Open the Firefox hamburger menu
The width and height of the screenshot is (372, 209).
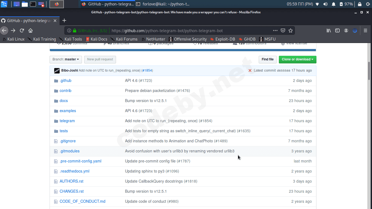click(x=366, y=30)
